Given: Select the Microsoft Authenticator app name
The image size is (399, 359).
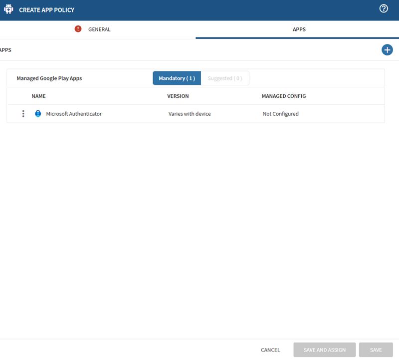Looking at the screenshot, I should tap(74, 114).
